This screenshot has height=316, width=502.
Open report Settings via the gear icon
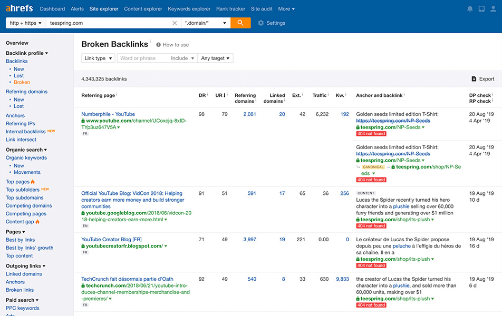tap(260, 23)
